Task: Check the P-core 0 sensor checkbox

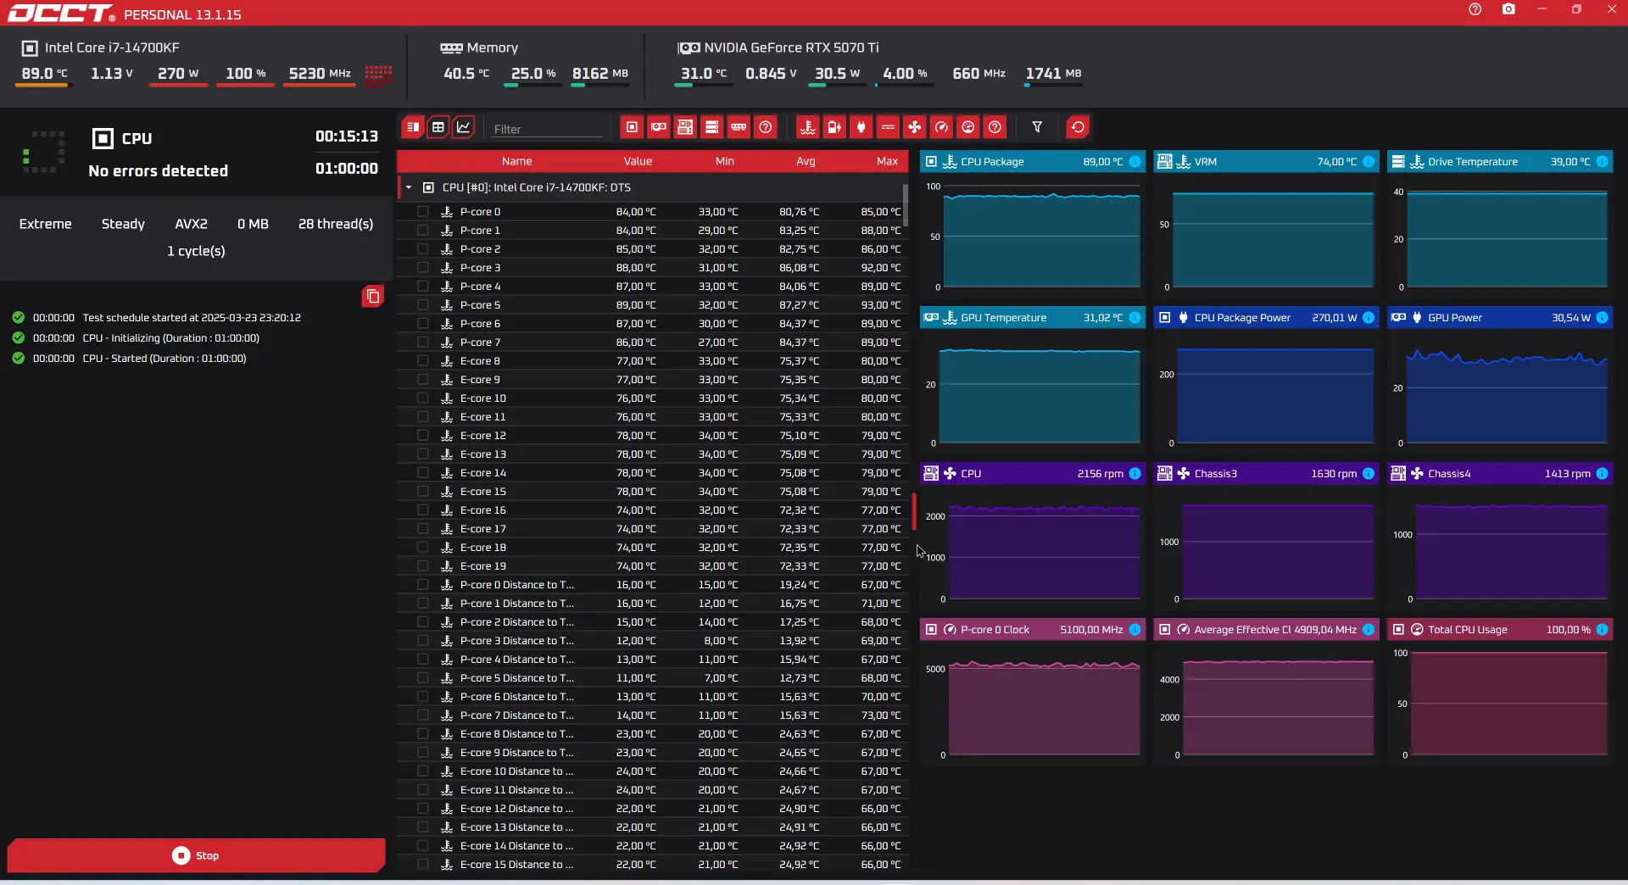Action: pos(423,212)
